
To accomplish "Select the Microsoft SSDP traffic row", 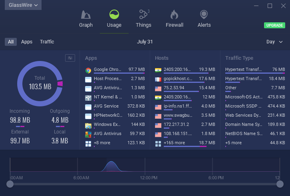I will pos(255,107).
